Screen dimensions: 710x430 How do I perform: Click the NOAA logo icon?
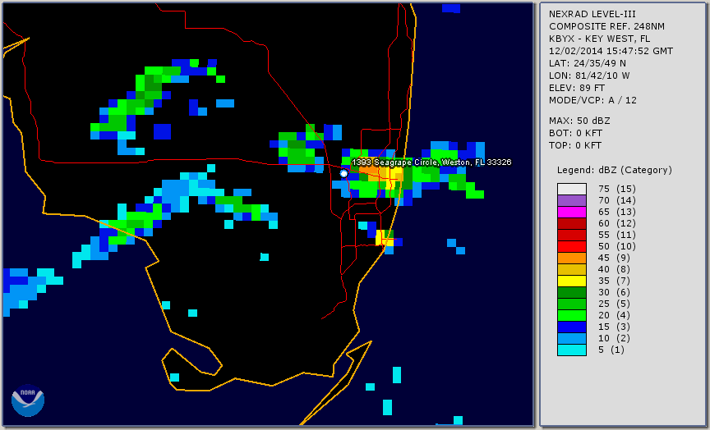28,400
